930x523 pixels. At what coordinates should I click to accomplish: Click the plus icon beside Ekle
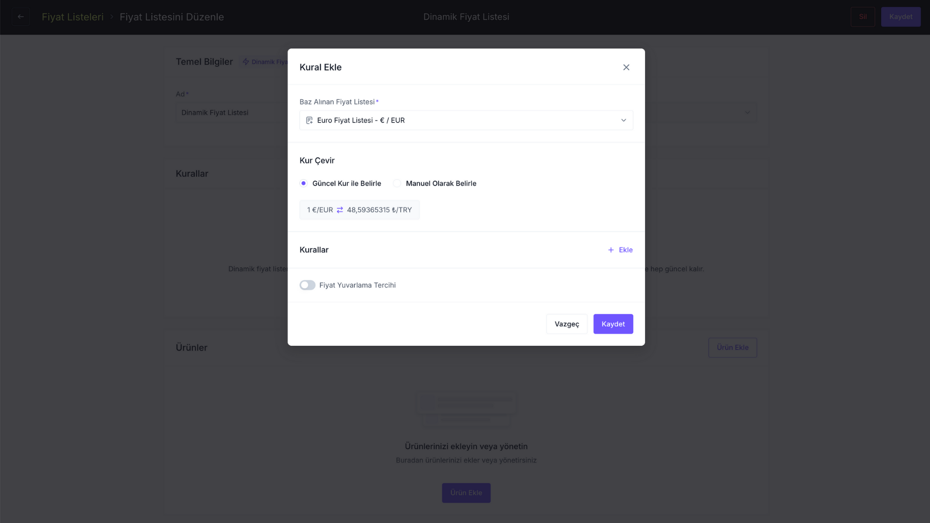[x=611, y=250]
